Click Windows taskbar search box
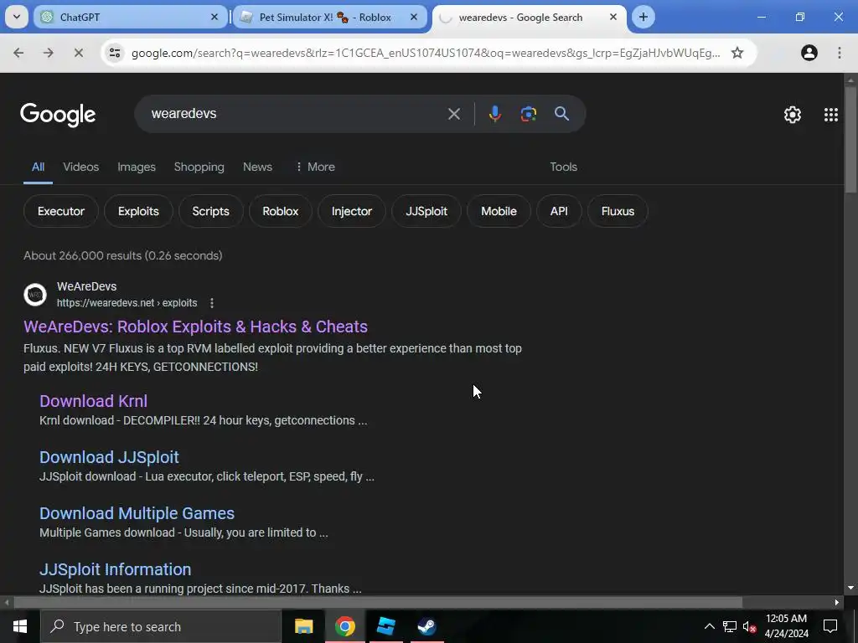858x643 pixels. coord(161,626)
